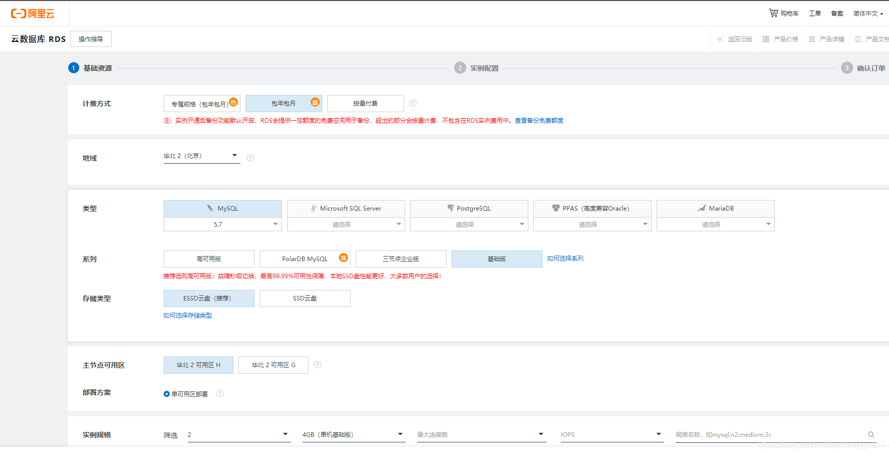Viewport: 889px width, 454px height.
Task: Click the search icon in spec name field
Action: point(871,434)
